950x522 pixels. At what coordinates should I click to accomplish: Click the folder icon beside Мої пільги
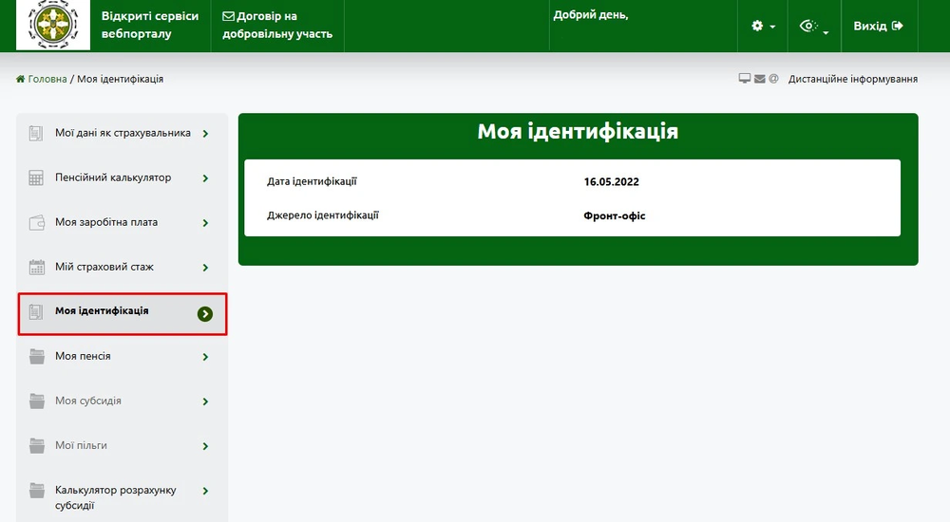pyautogui.click(x=37, y=446)
